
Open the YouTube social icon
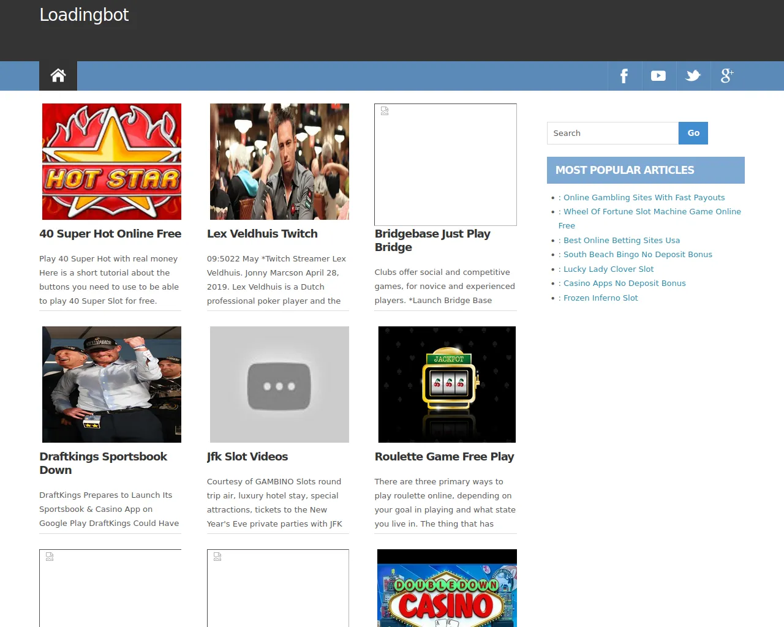tap(658, 76)
